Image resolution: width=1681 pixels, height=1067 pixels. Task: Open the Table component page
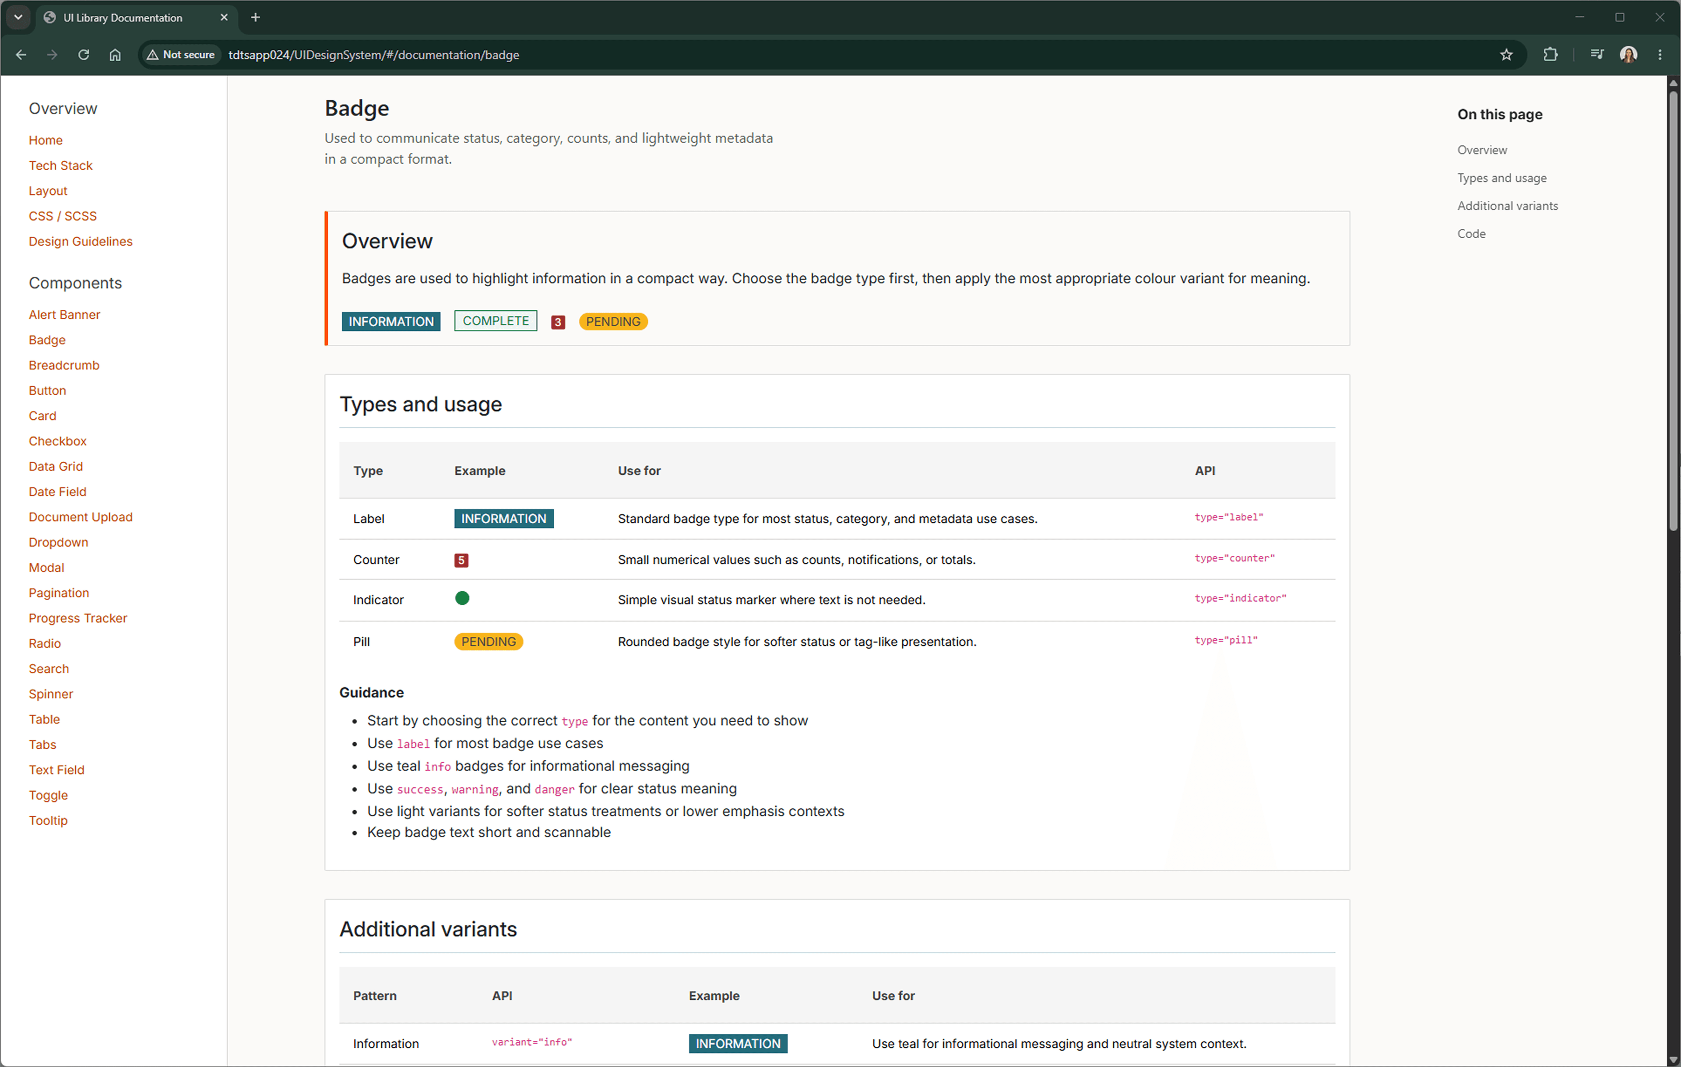coord(44,720)
